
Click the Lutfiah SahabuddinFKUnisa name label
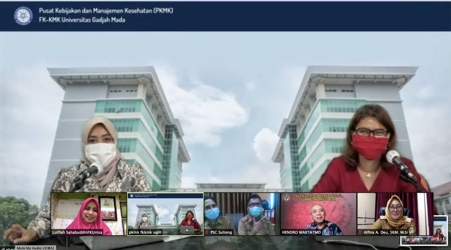[x=77, y=233]
